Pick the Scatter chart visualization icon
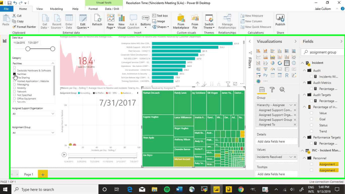This screenshot has height=194, width=345. pyautogui.click(x=266, y=63)
